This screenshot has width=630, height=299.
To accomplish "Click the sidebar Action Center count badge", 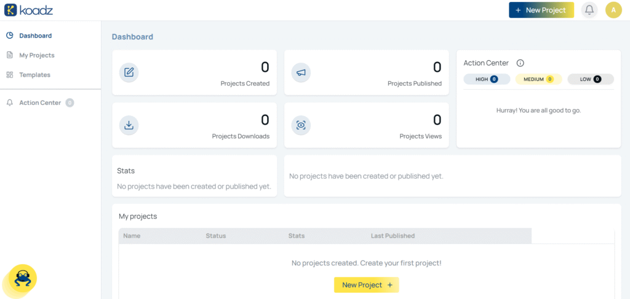I will pos(70,103).
